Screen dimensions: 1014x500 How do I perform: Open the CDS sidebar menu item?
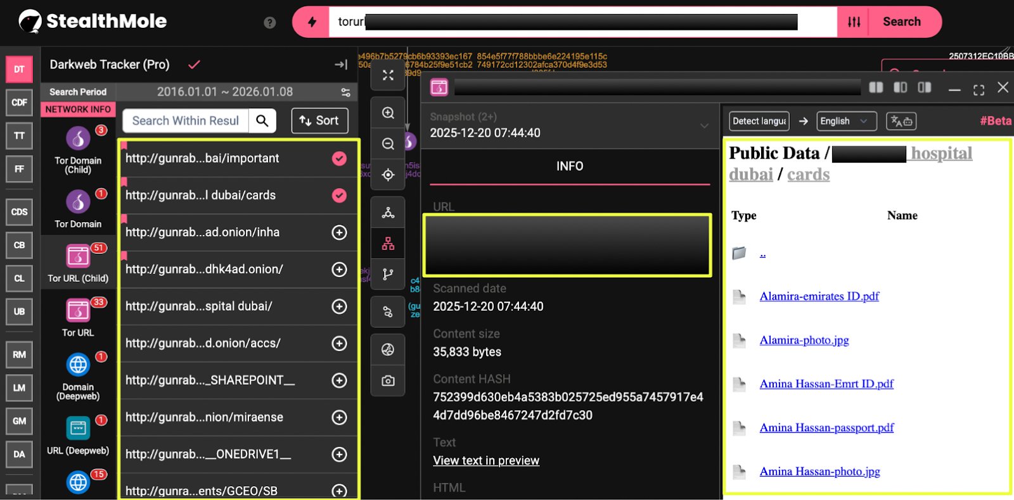click(19, 212)
